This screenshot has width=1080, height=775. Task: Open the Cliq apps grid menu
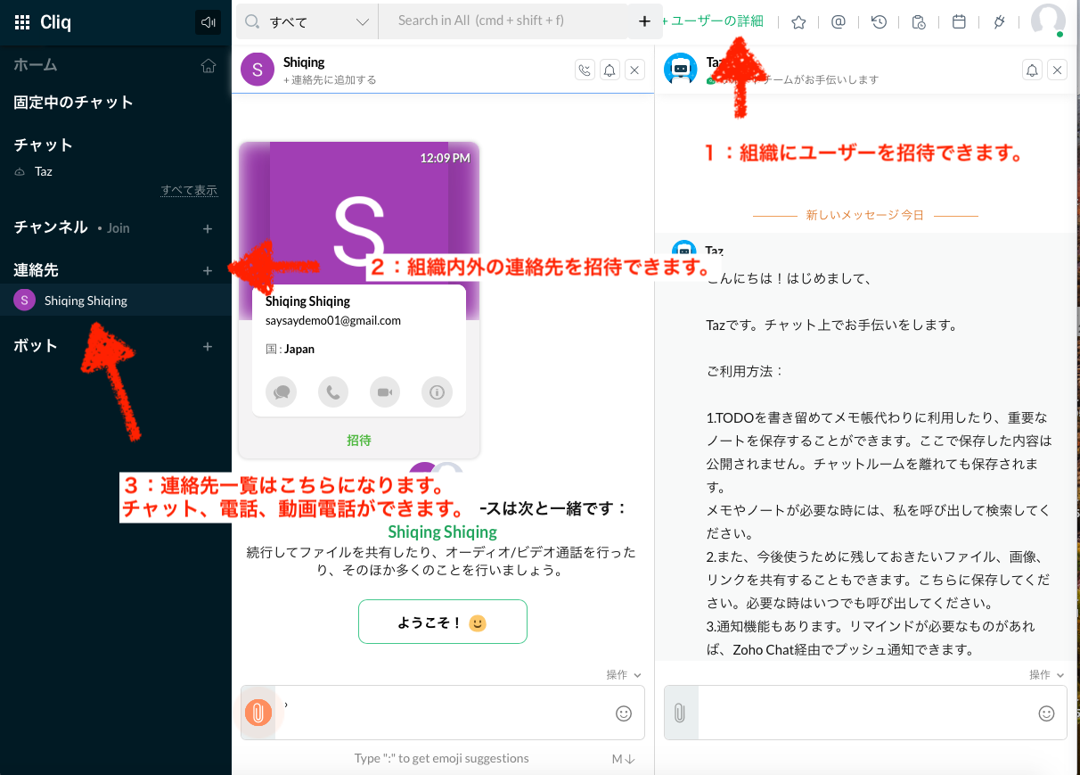22,22
